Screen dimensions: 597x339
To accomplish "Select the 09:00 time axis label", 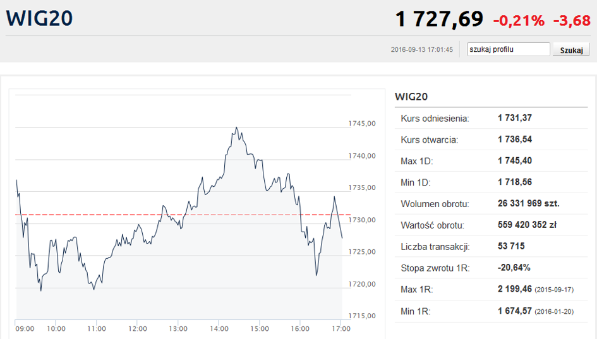I will click(25, 329).
